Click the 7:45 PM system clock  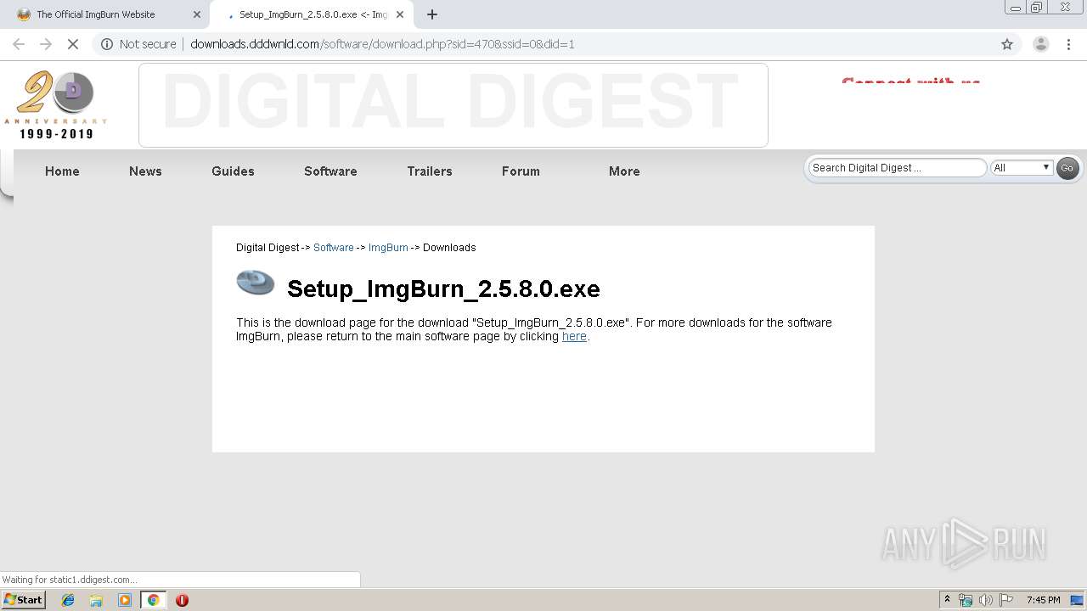pyautogui.click(x=1043, y=600)
